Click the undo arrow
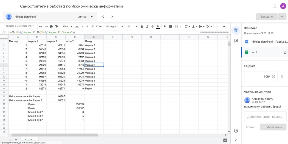 (x=41, y=27)
